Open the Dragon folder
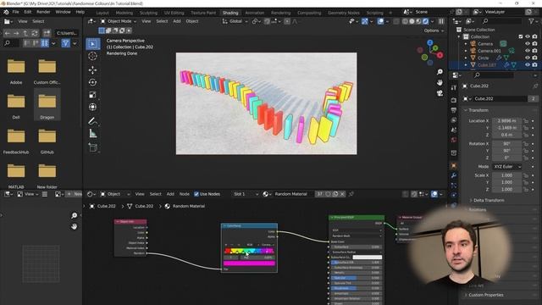 pyautogui.click(x=47, y=104)
